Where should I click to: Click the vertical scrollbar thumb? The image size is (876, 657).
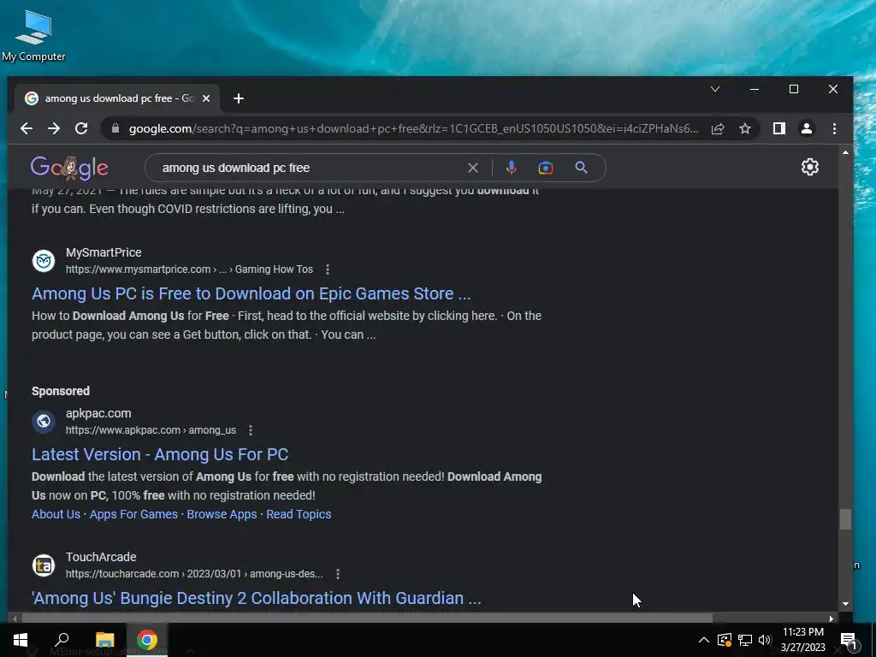tap(844, 519)
